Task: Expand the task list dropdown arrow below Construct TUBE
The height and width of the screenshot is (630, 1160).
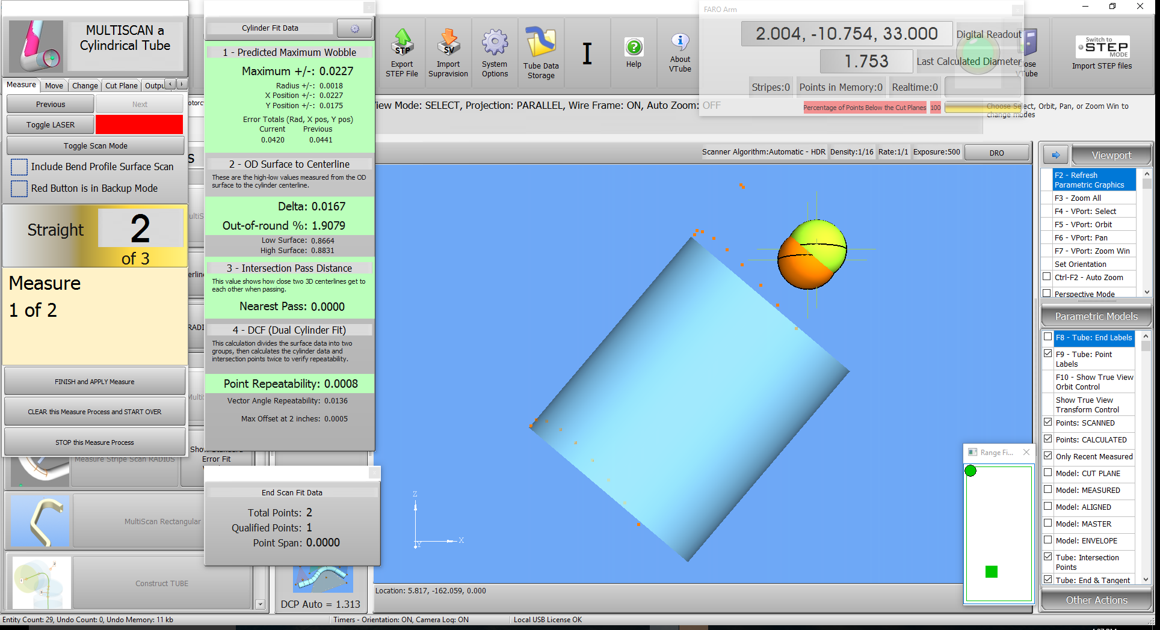Action: tap(260, 604)
